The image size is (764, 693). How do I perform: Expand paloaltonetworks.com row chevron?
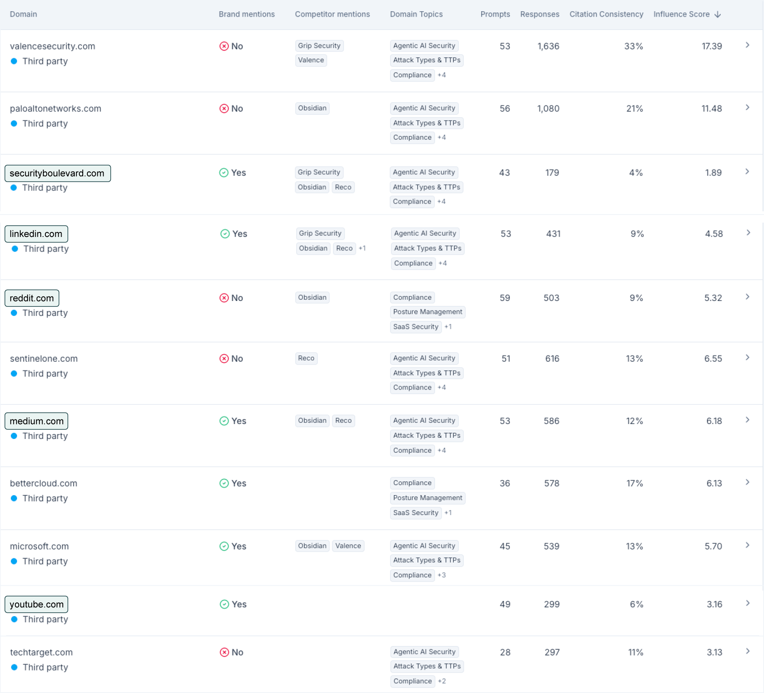click(x=747, y=107)
